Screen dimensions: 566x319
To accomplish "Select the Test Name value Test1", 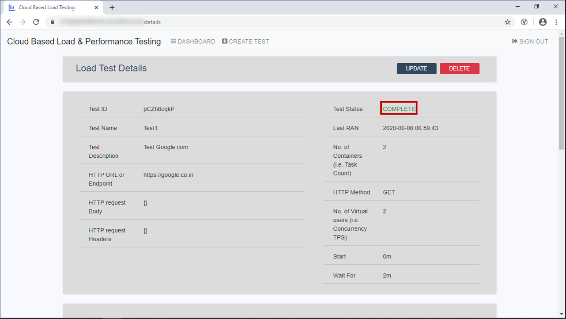I will (x=151, y=128).
